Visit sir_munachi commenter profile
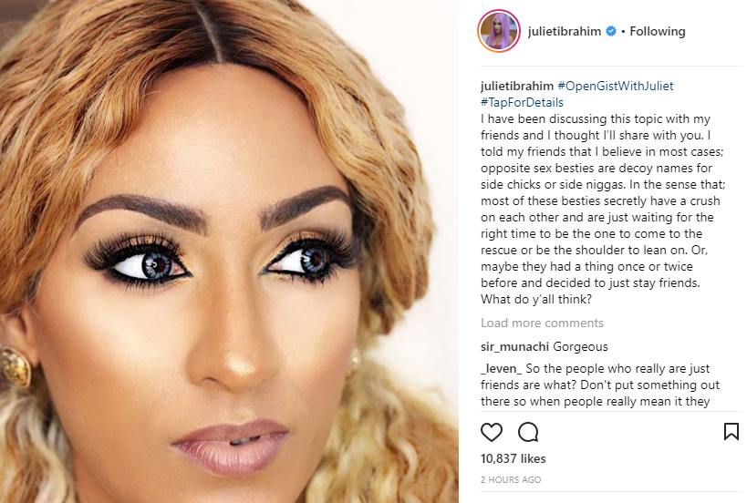This screenshot has width=747, height=503. click(515, 347)
